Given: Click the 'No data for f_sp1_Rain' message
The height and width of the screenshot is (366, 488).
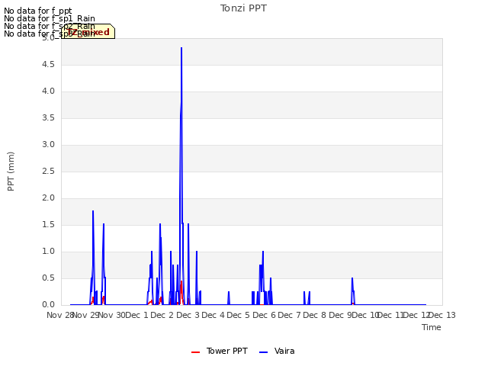Looking at the screenshot, I should point(49,18).
